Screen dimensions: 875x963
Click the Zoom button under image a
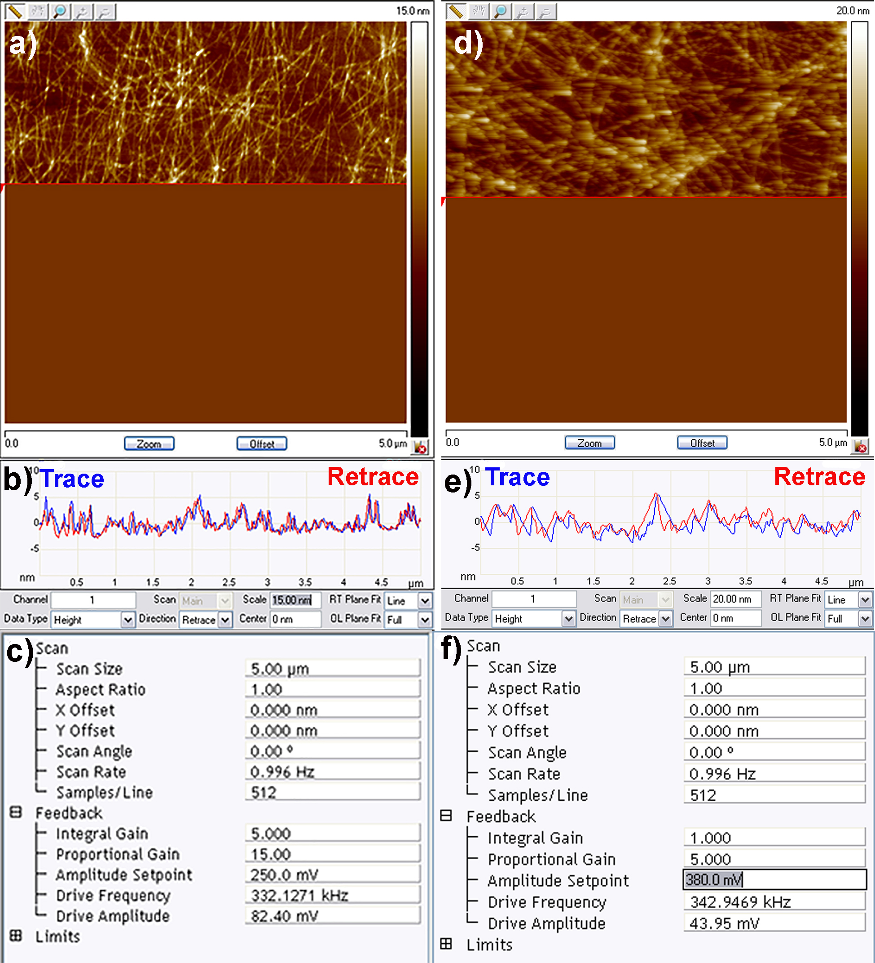(149, 444)
